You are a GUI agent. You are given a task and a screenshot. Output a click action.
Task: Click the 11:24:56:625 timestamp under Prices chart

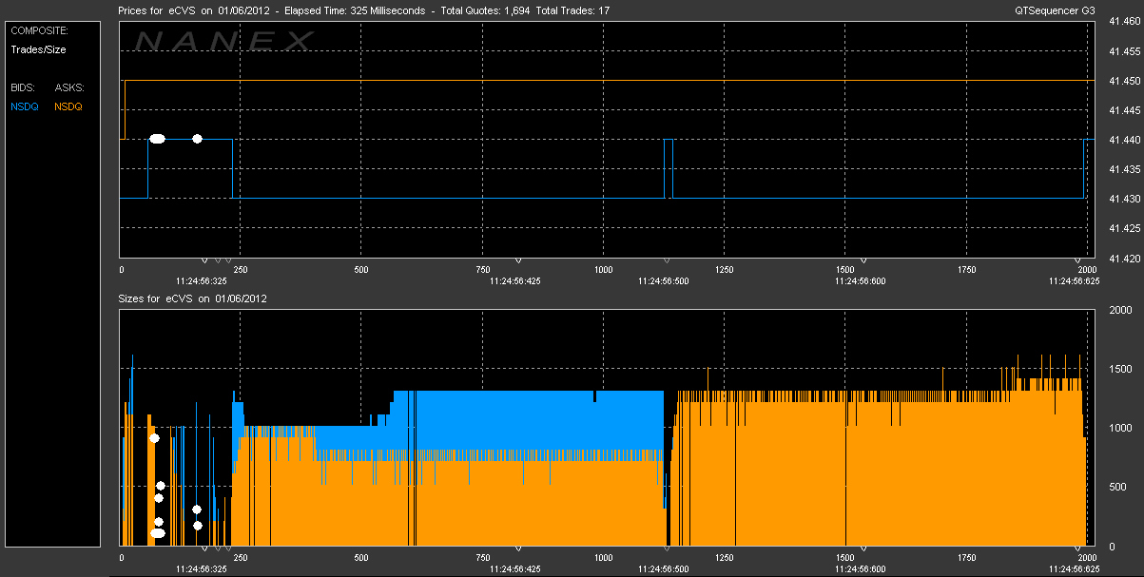tap(1074, 281)
